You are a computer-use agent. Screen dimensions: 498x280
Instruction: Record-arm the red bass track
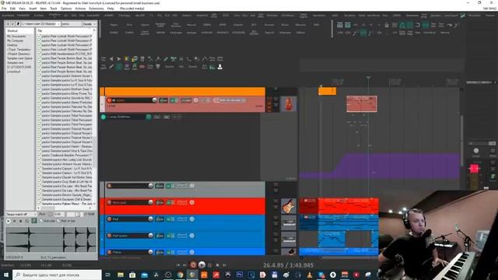tap(109, 202)
